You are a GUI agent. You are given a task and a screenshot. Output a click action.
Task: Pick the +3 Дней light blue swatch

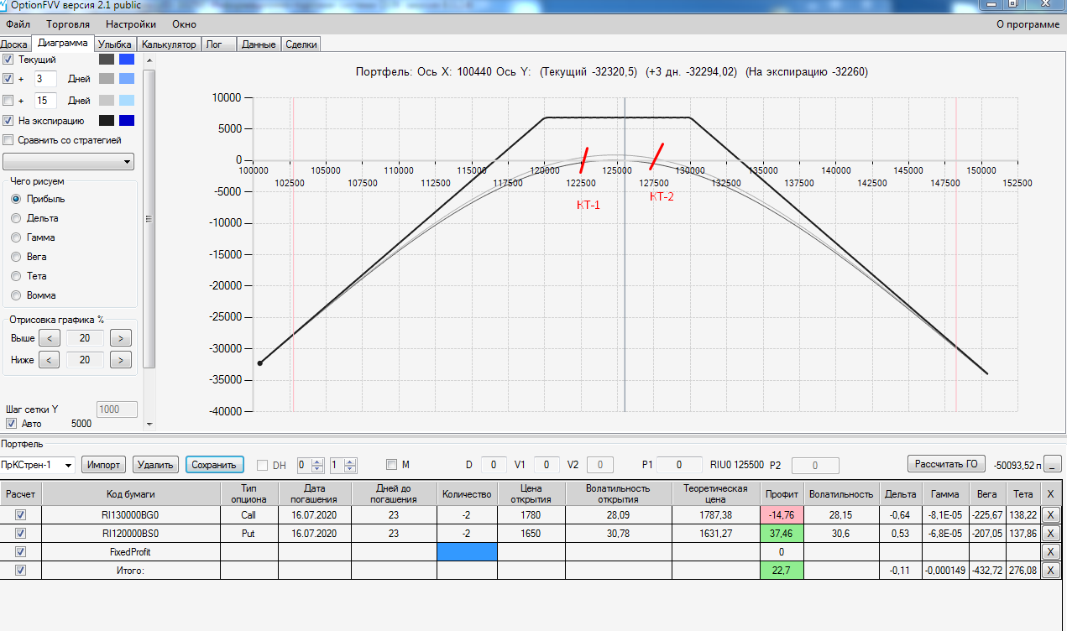pos(127,79)
